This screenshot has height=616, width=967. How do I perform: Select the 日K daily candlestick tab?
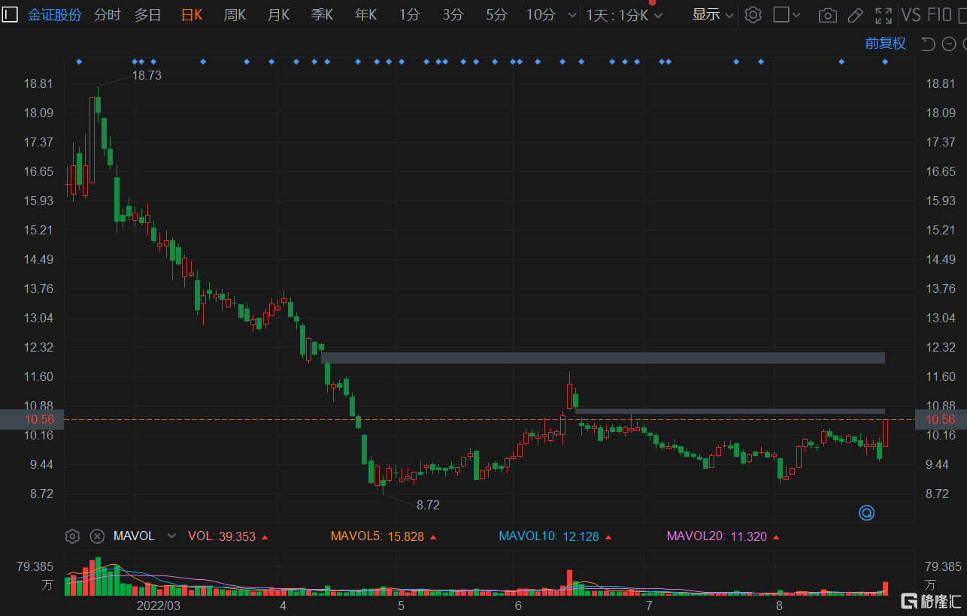pos(192,14)
